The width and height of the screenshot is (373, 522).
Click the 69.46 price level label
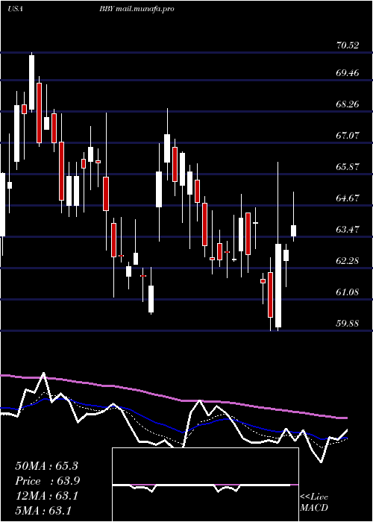point(348,73)
